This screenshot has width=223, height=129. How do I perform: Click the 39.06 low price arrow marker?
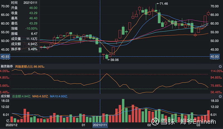[x=113, y=60]
